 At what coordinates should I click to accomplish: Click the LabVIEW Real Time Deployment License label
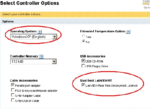112,85
